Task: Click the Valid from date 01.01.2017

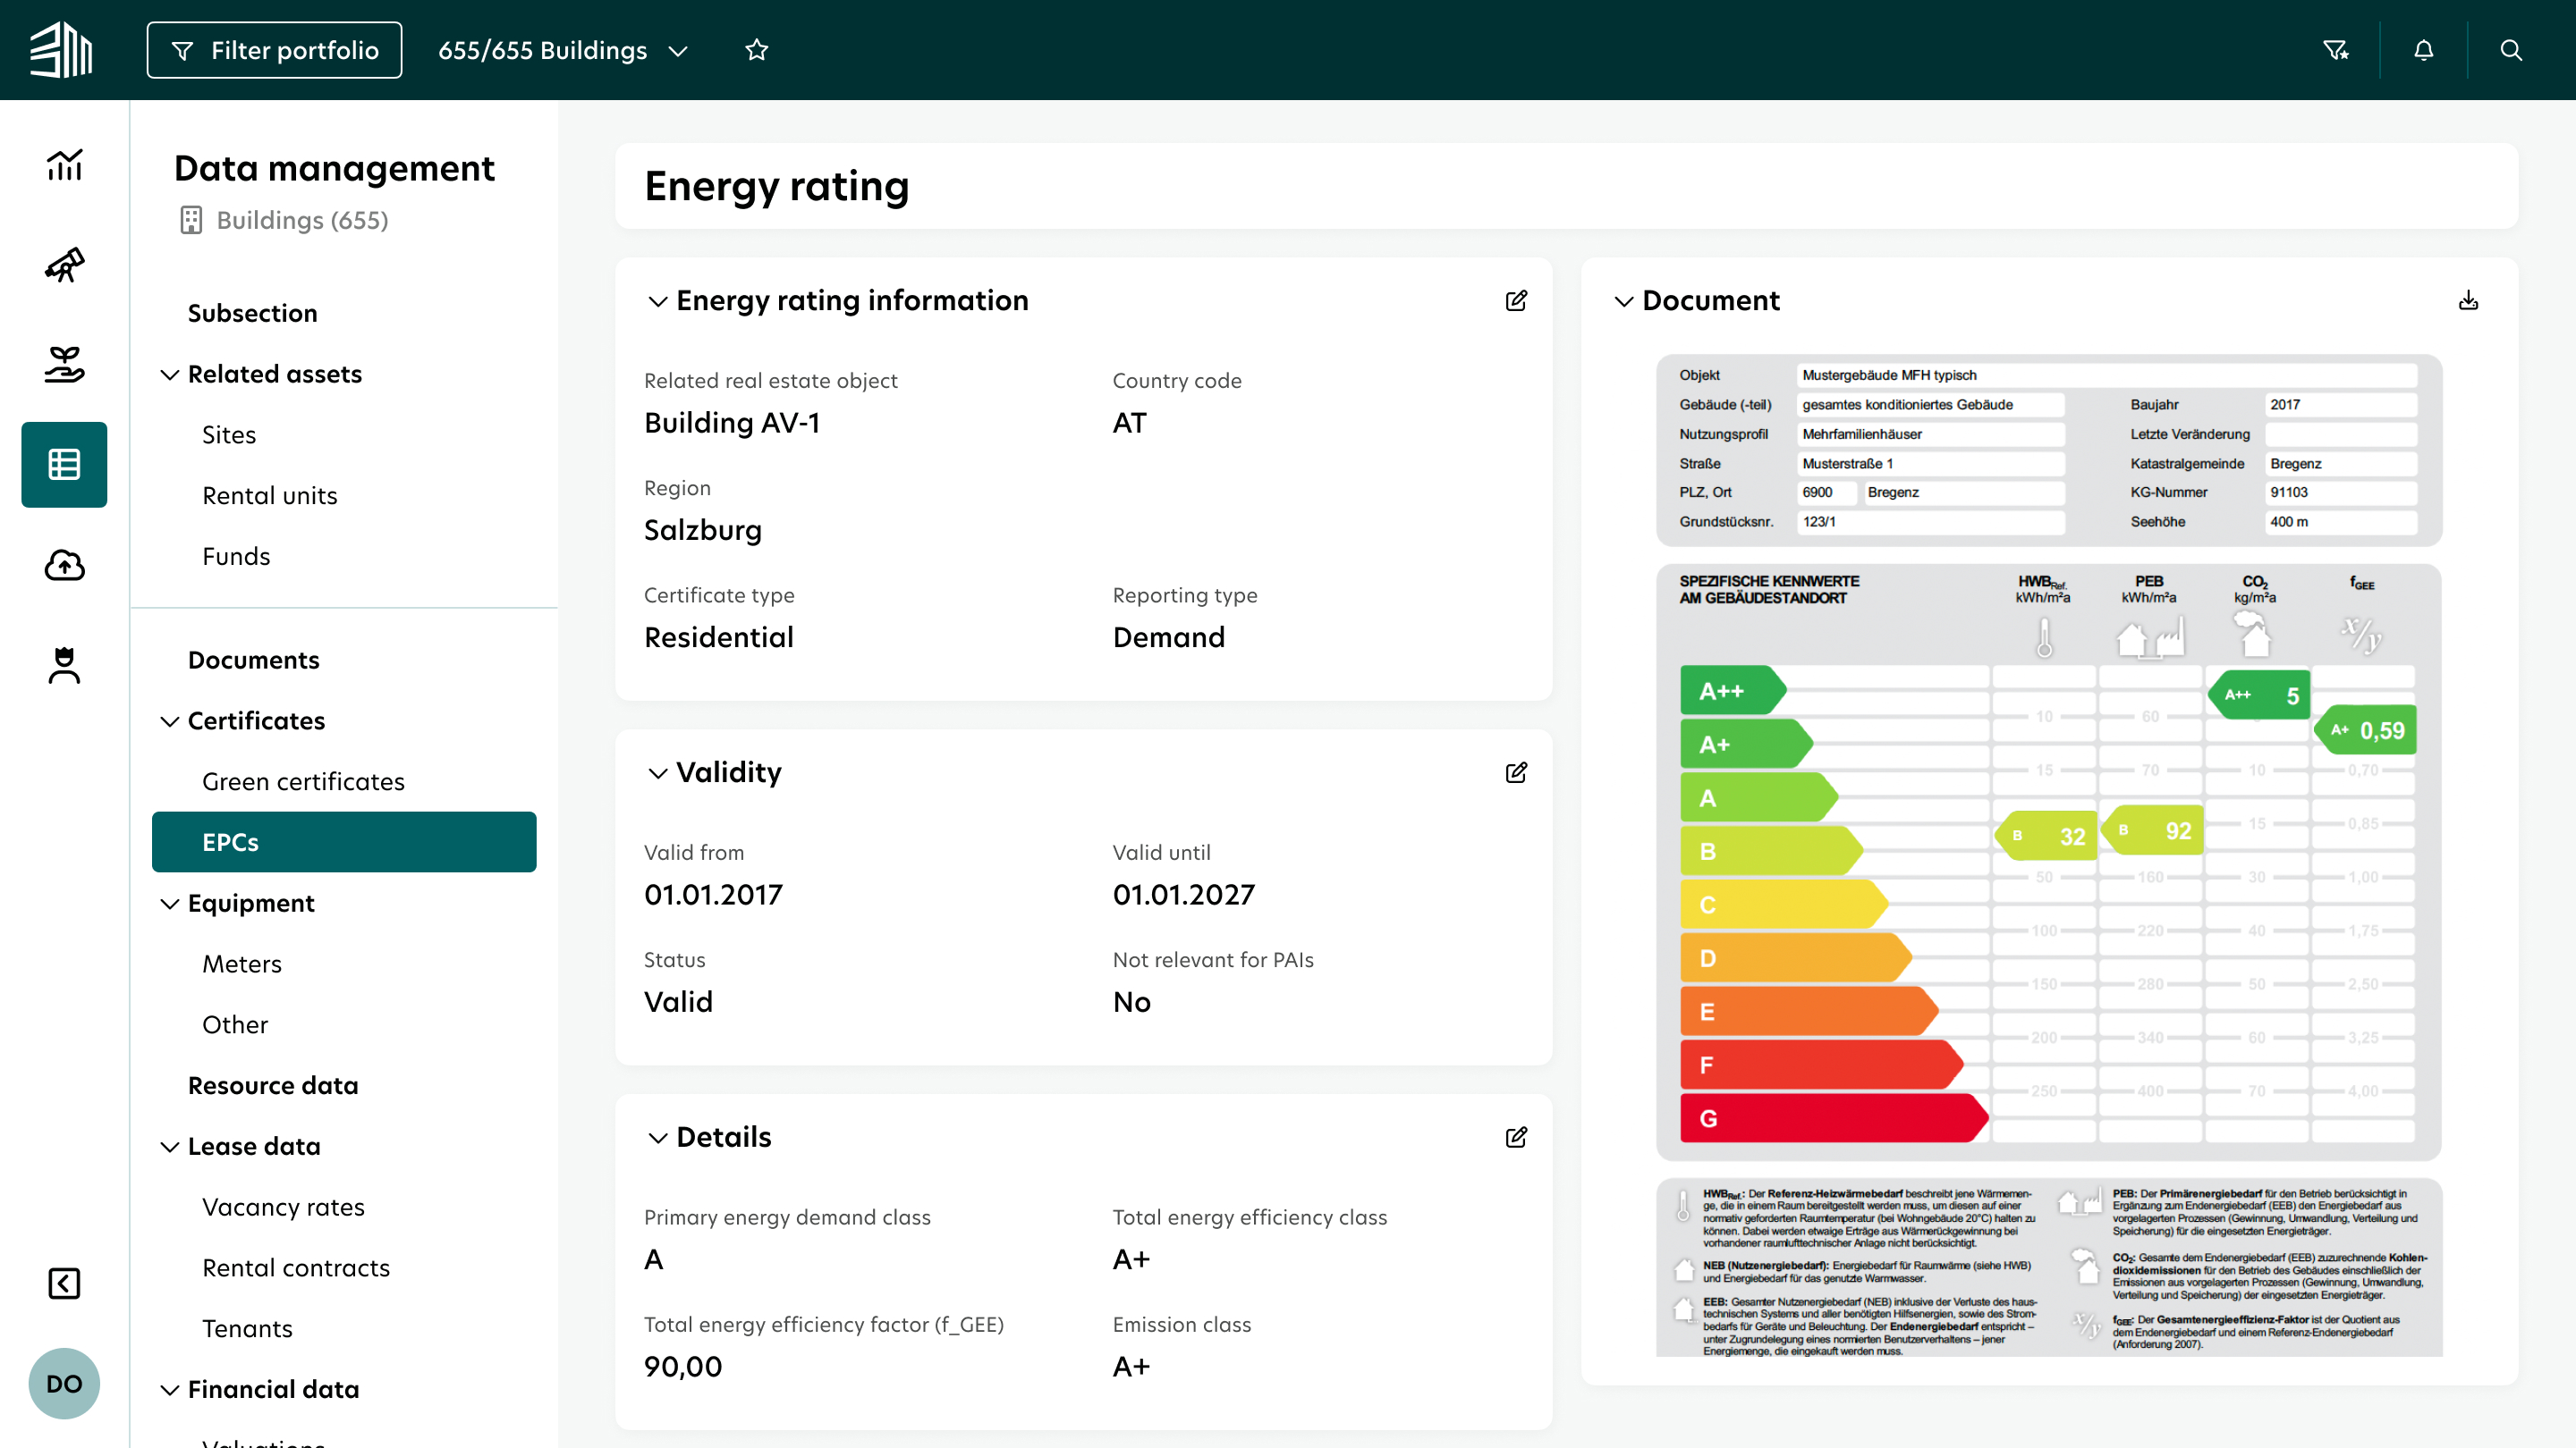Action: point(714,896)
